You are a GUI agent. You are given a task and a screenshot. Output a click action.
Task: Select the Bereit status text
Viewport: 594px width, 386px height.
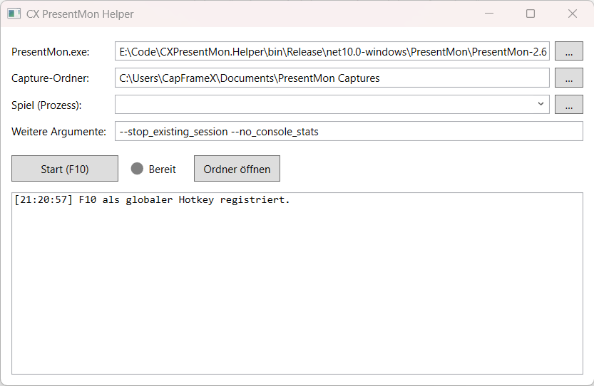162,169
